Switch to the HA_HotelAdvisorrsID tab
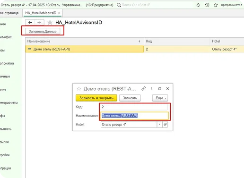Image resolution: width=244 pixels, height=178 pixels. pos(41,13)
